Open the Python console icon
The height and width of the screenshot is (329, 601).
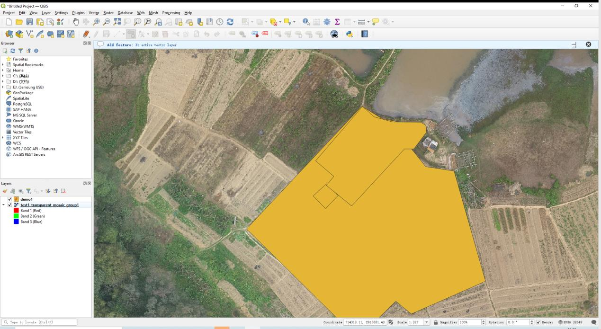click(350, 34)
